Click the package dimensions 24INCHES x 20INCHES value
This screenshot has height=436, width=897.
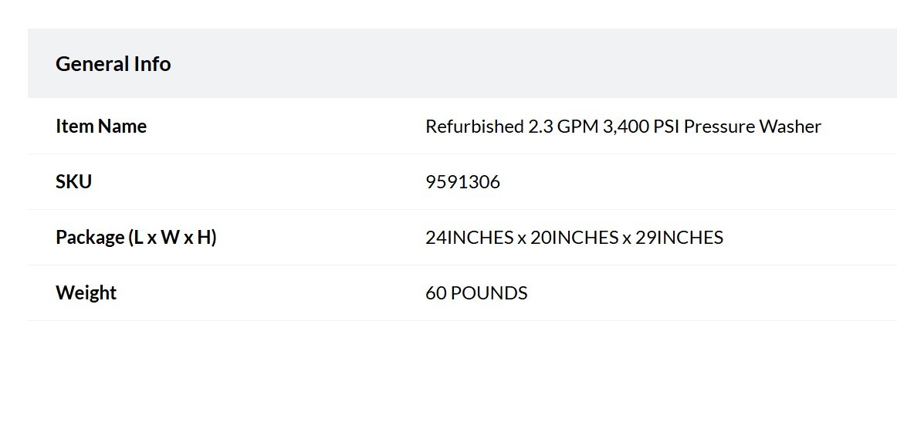574,238
